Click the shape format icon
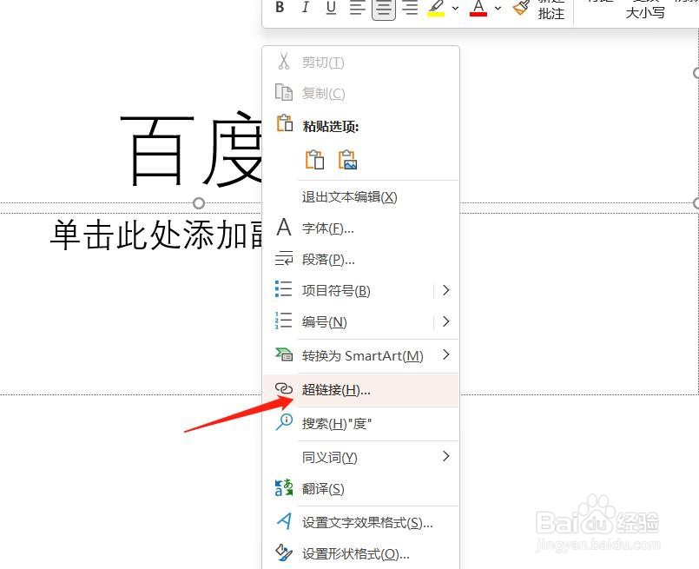Image resolution: width=699 pixels, height=569 pixels. (x=284, y=552)
